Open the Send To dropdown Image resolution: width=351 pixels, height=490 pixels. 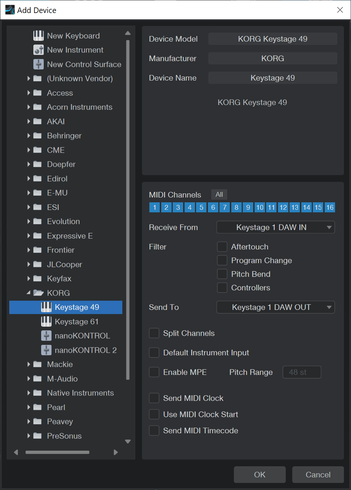click(275, 307)
